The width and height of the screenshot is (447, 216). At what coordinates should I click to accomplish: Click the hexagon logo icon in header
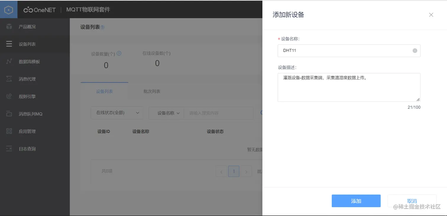tap(9, 9)
